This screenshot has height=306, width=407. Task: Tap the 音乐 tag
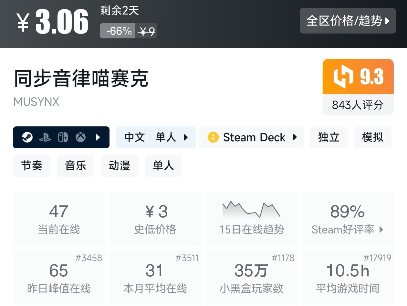76,166
